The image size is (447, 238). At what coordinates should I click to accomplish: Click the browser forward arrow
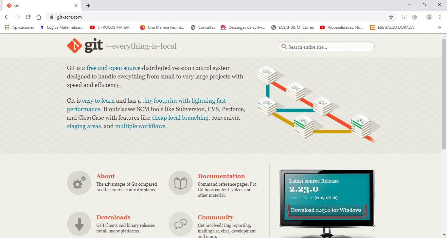[x=18, y=17]
